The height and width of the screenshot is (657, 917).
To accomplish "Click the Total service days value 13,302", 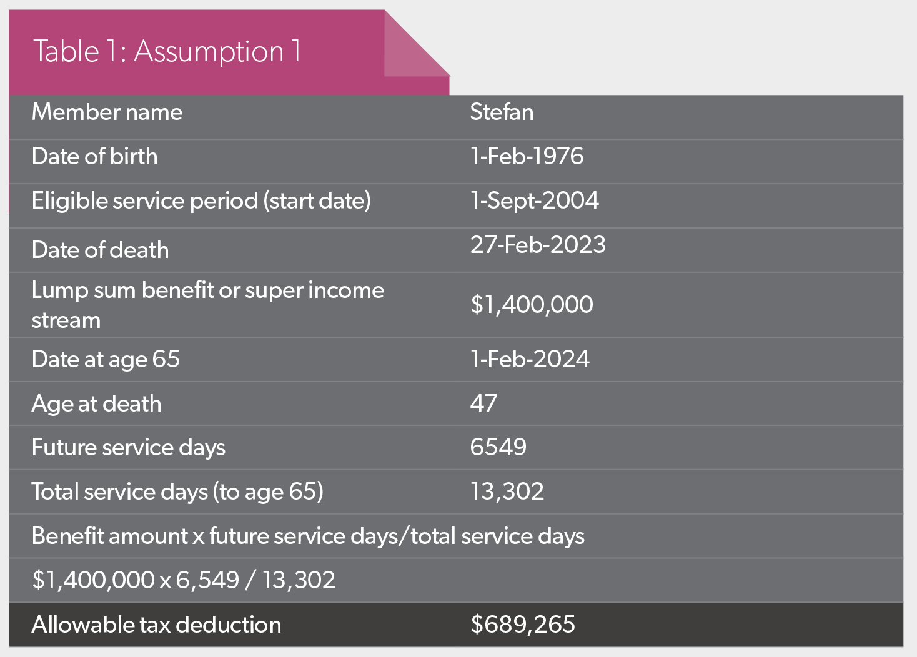I will [x=507, y=492].
